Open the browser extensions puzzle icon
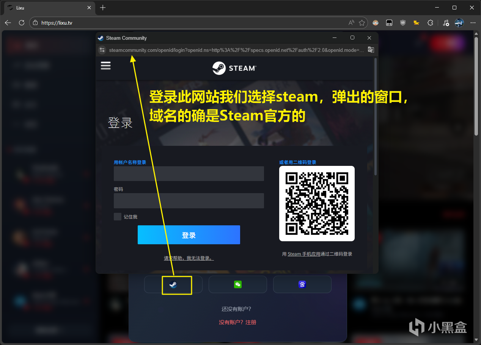This screenshot has width=481, height=345. point(430,23)
